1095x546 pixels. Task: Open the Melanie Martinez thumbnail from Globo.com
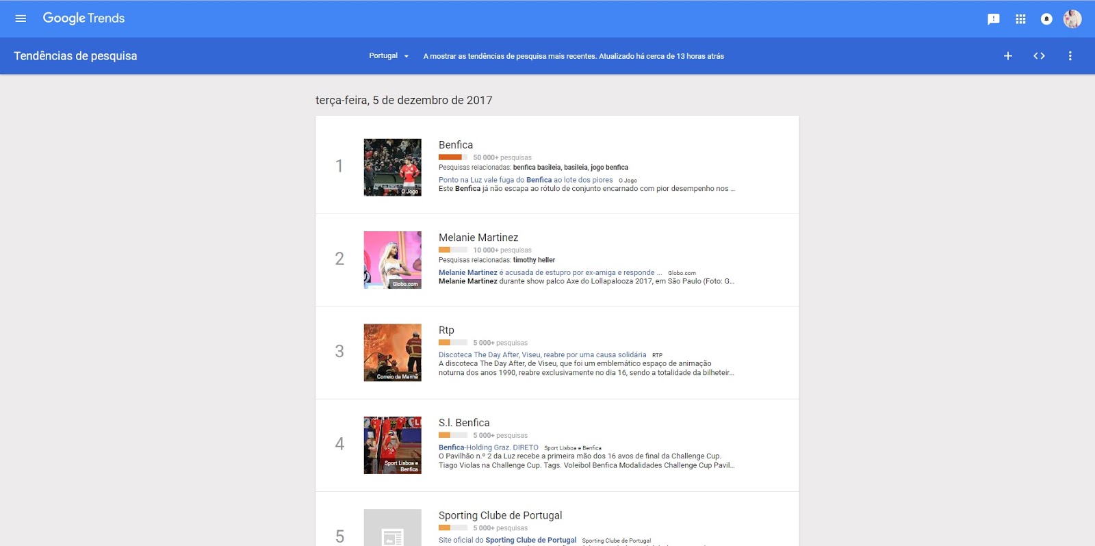pyautogui.click(x=393, y=260)
